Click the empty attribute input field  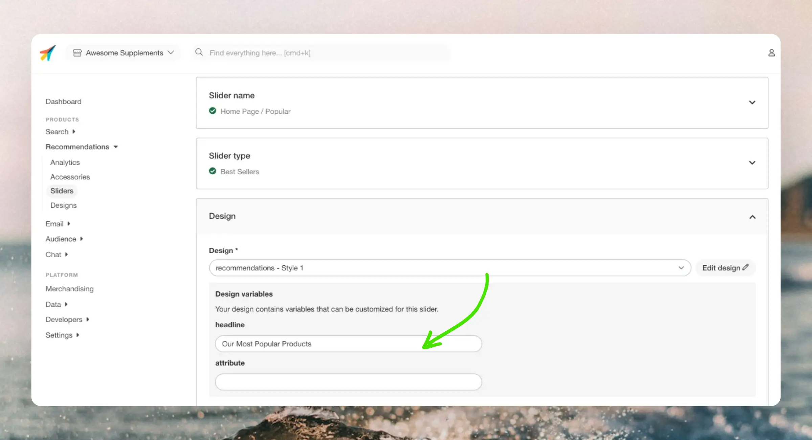(348, 382)
